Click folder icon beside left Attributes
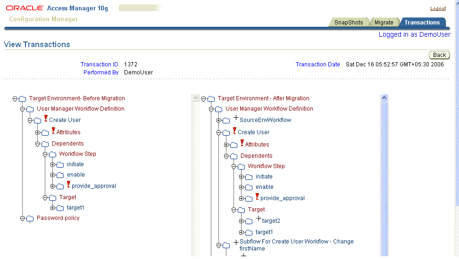 pyautogui.click(x=45, y=133)
